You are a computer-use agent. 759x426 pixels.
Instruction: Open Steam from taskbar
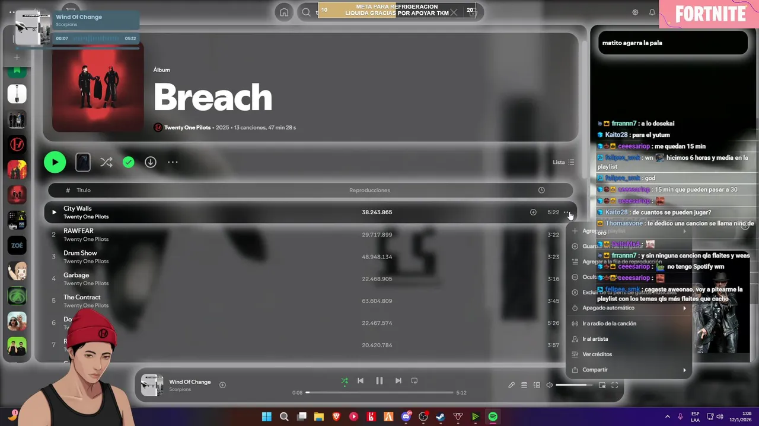tap(441, 417)
